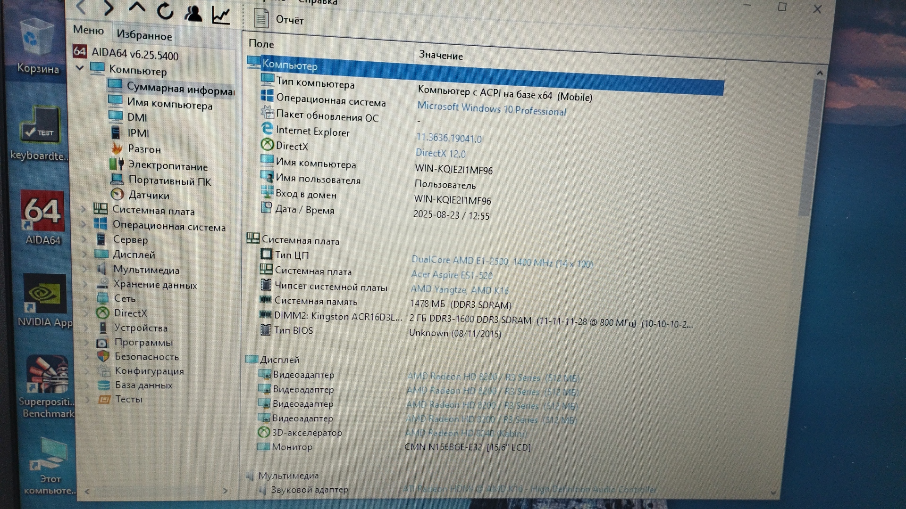
Task: Open the Microsoft Windows 10 Professional link
Action: point(491,109)
